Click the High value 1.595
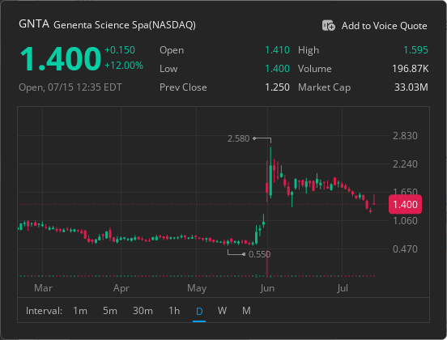Viewport: 447px width, 340px height. [415, 50]
